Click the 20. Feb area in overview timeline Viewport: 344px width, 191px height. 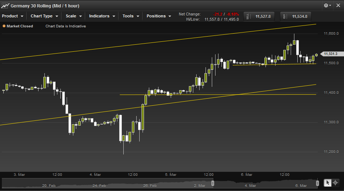pyautogui.click(x=49, y=185)
